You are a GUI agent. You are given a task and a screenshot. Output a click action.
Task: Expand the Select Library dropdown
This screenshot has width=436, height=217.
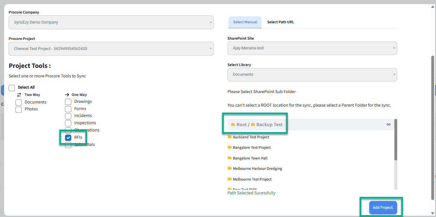click(x=312, y=75)
